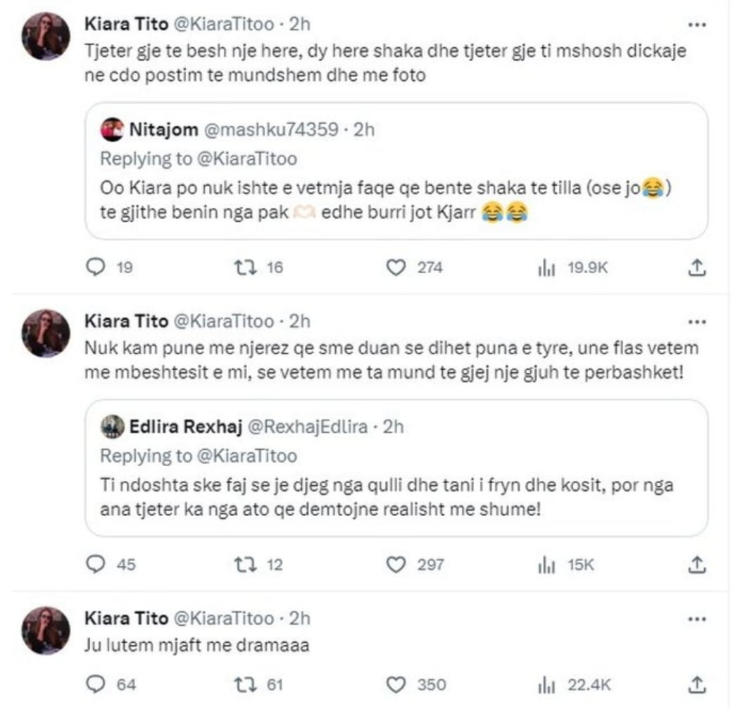The height and width of the screenshot is (709, 733).
Task: Share the second tweet about mbeshtesit
Action: [696, 564]
